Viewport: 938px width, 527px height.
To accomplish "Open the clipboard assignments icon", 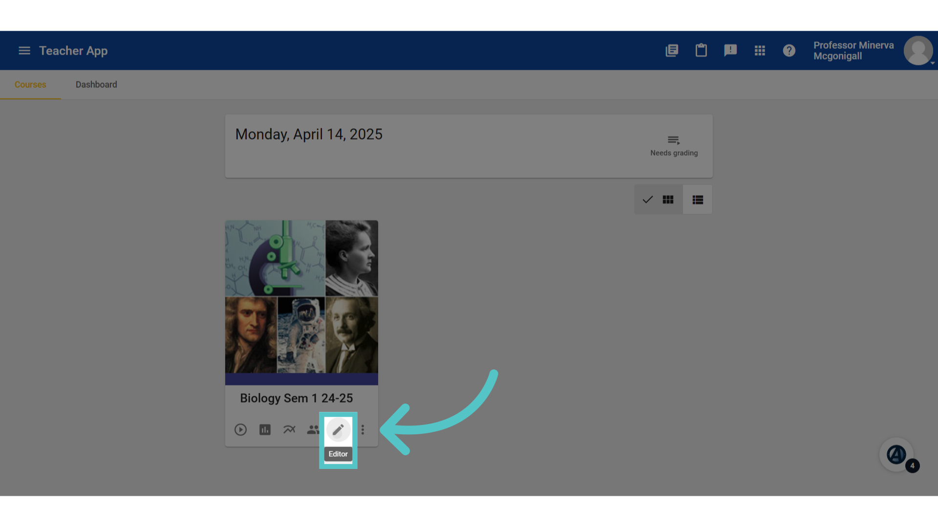I will tap(701, 50).
